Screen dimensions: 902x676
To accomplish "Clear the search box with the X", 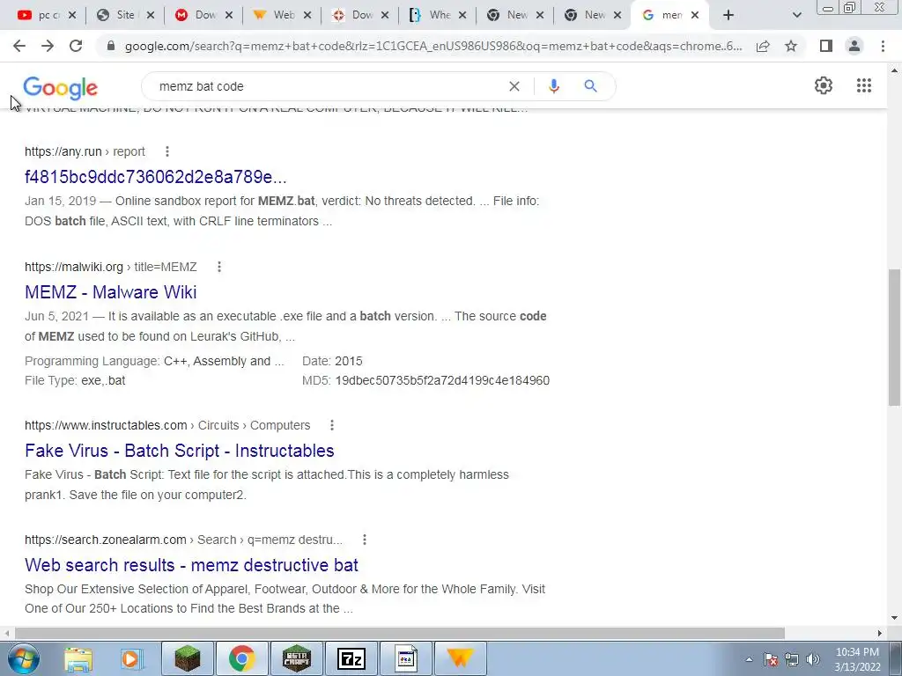I will click(514, 86).
